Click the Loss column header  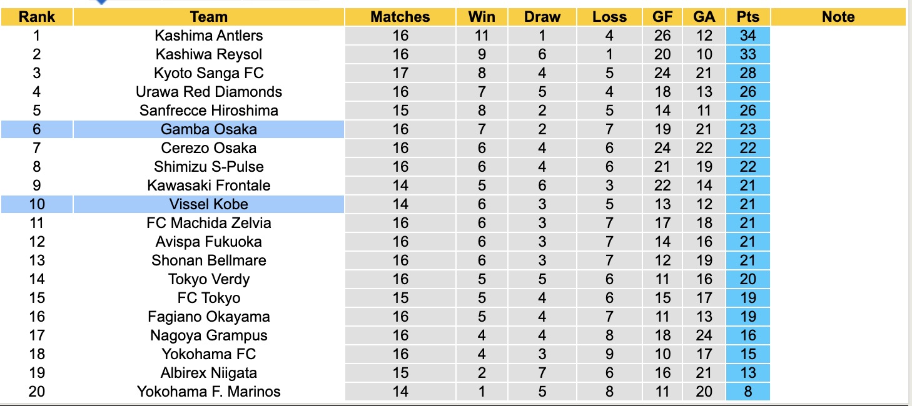[609, 17]
